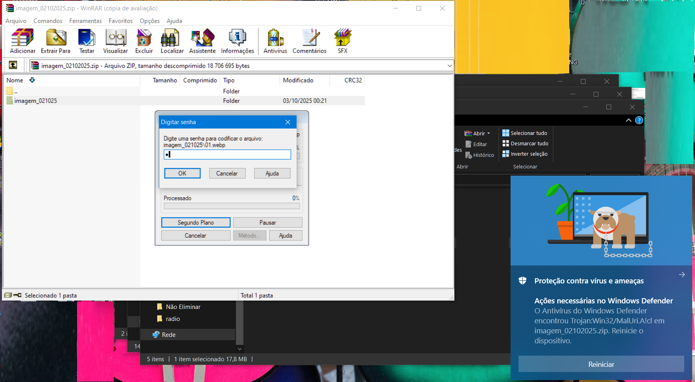Click the Tipo column header
Screen dimensions: 695x382
pyautogui.click(x=229, y=80)
